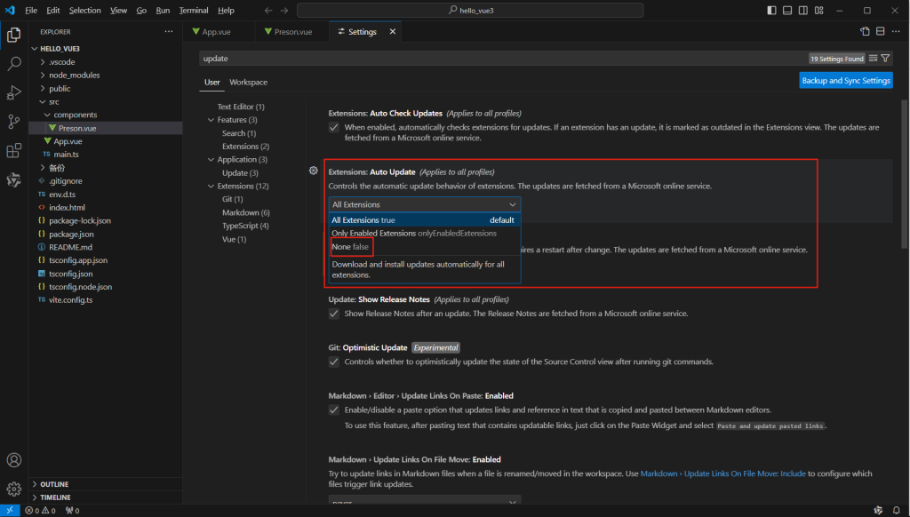Viewport: 910px width, 517px height.
Task: Expand the OUTLINE section
Action: click(106, 484)
